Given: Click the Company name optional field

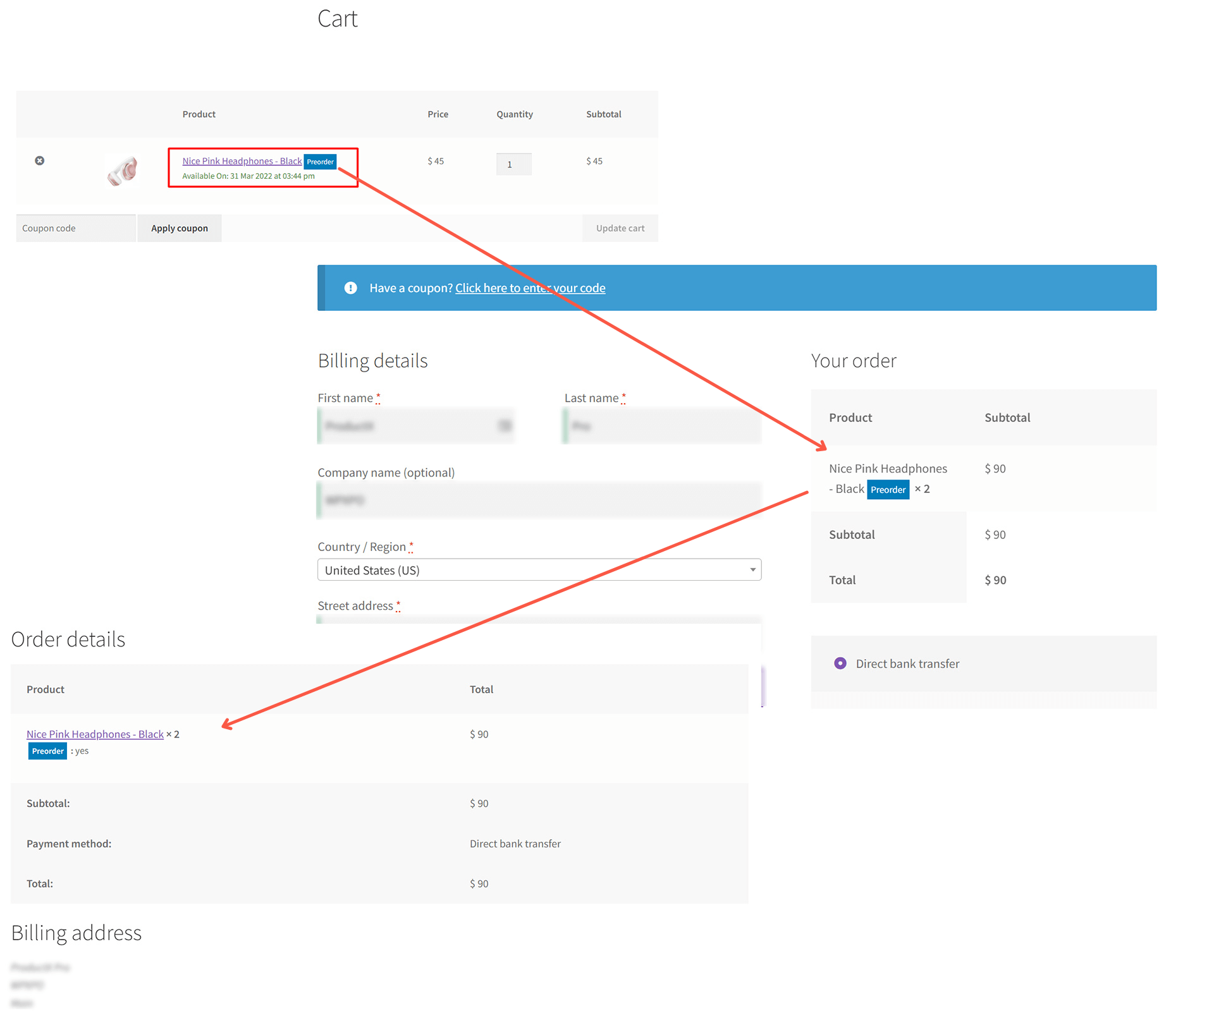Looking at the screenshot, I should [x=539, y=500].
